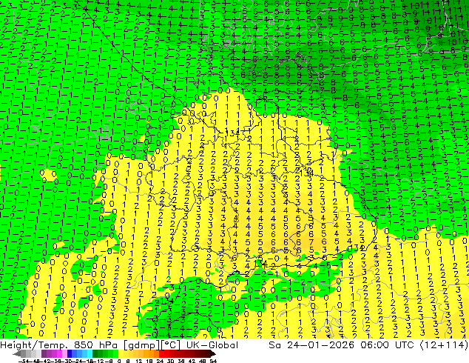Click the cyan band in the temperature legend
469x363 pixels.
coord(90,353)
